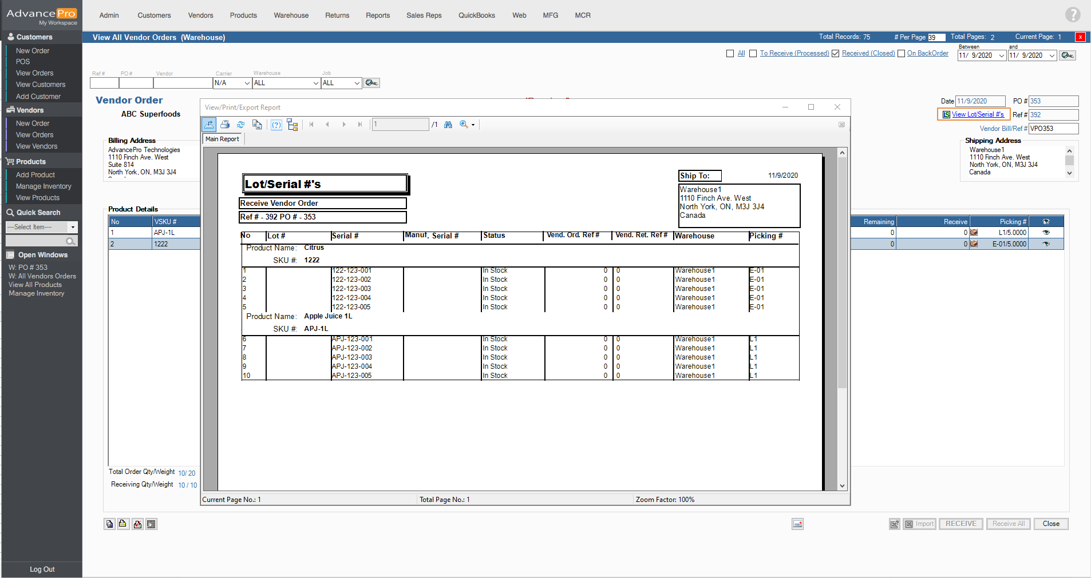Open the report zoom level dropdown arrow
This screenshot has height=578, width=1091.
[473, 125]
